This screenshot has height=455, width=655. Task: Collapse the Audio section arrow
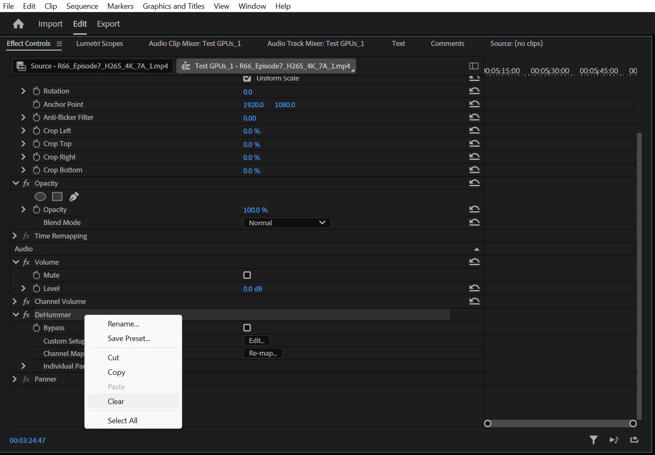click(477, 249)
